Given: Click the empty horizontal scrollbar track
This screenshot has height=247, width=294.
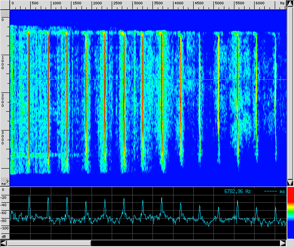Looking at the screenshot, I should pos(184,243).
